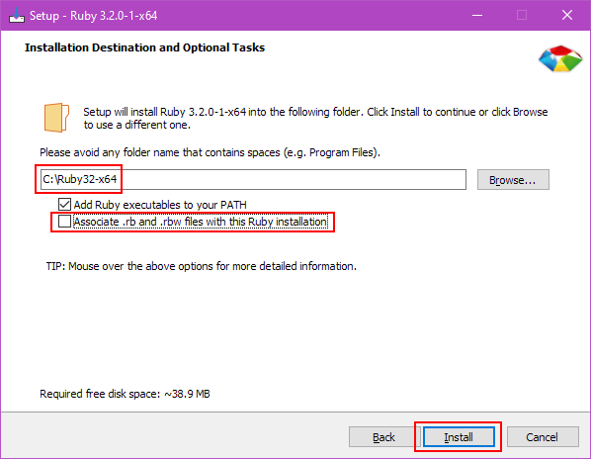
Task: Click the setup installer icon in title bar
Action: 17,15
